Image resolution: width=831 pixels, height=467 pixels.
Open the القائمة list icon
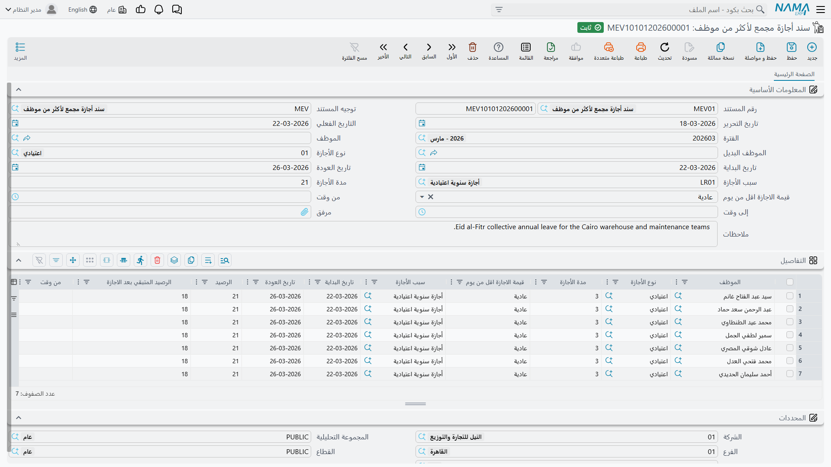pos(526,47)
